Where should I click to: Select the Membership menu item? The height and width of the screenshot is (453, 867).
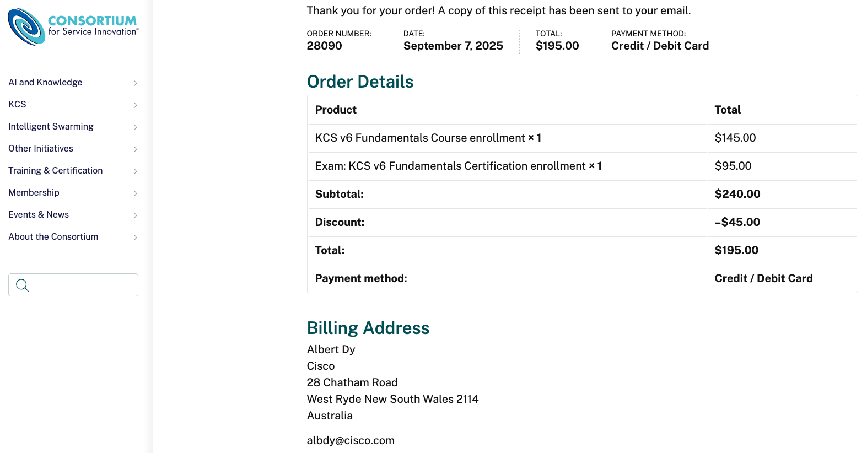pyautogui.click(x=34, y=192)
